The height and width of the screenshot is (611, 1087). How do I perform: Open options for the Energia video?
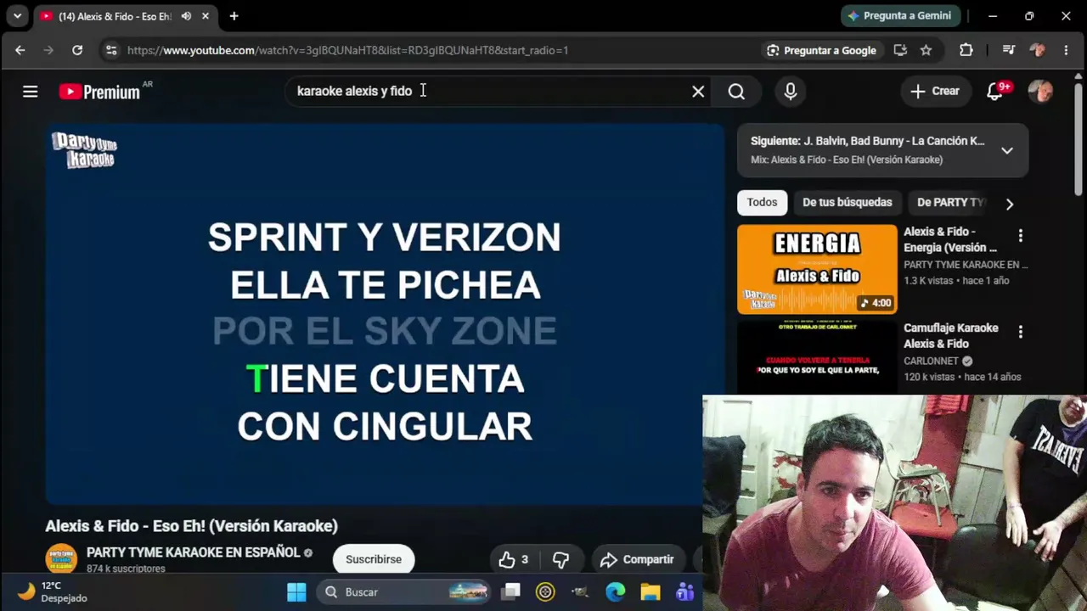click(1021, 236)
